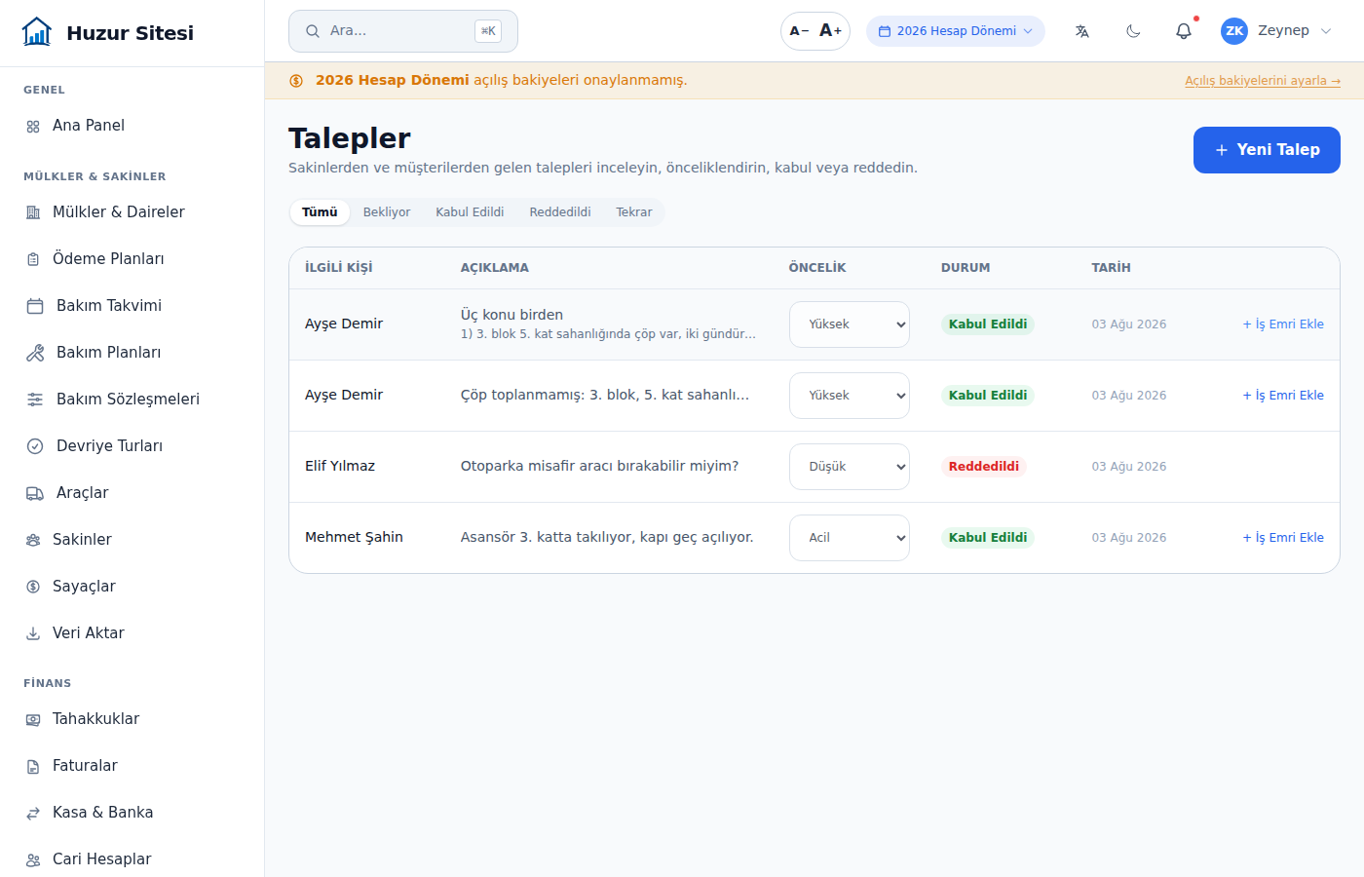Click the Ana Panel grid icon

(33, 126)
